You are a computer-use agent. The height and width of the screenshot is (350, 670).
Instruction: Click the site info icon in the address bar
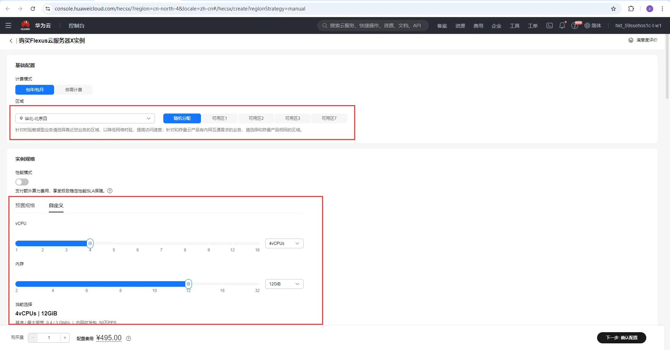[48, 9]
